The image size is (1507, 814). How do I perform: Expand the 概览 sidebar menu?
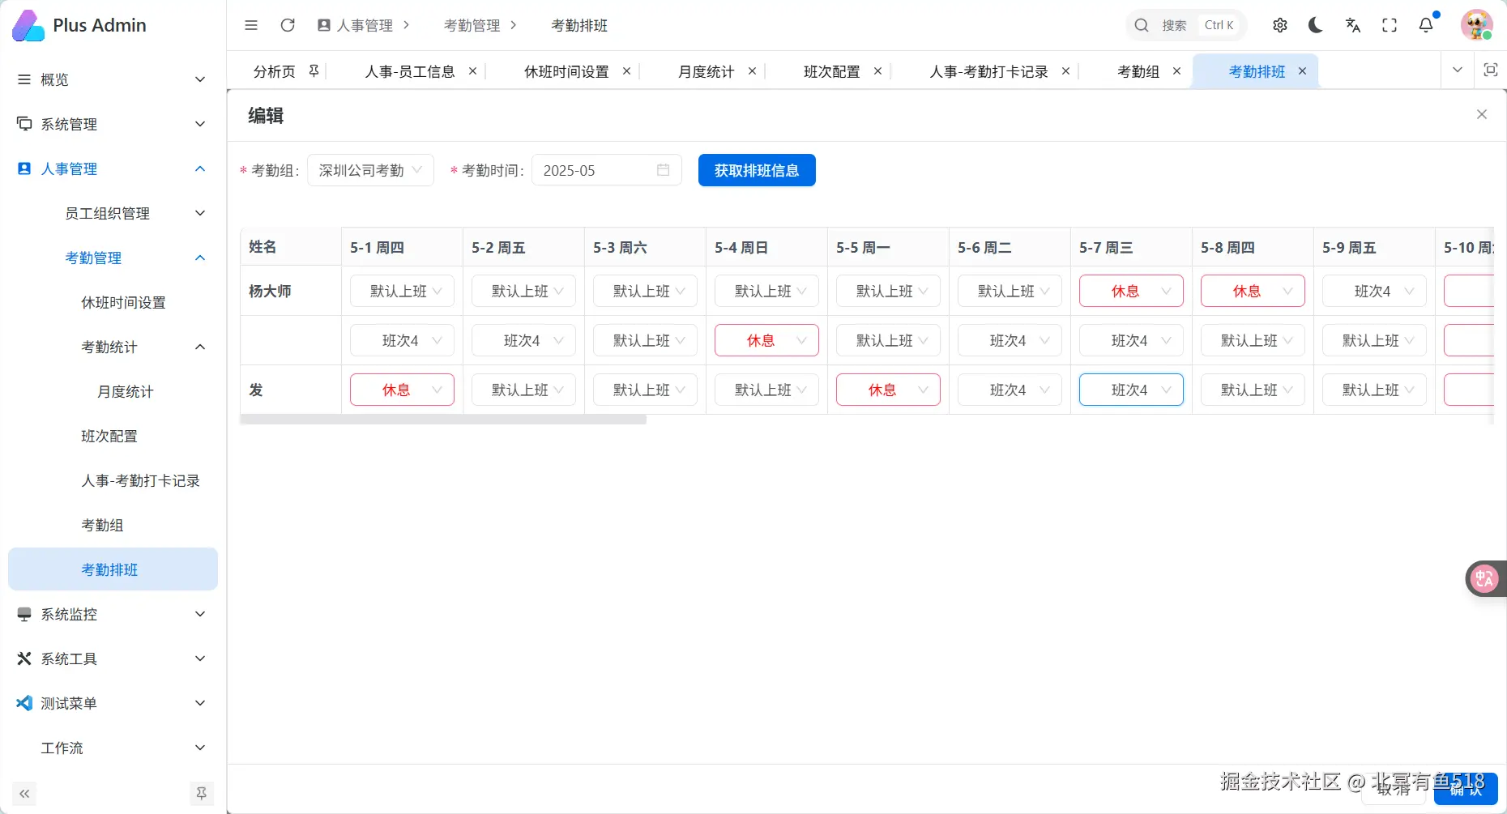(x=113, y=79)
